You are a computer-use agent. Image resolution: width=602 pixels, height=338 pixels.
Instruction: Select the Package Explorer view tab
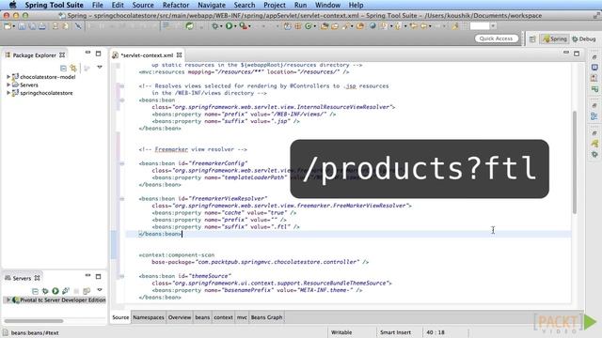[x=35, y=55]
